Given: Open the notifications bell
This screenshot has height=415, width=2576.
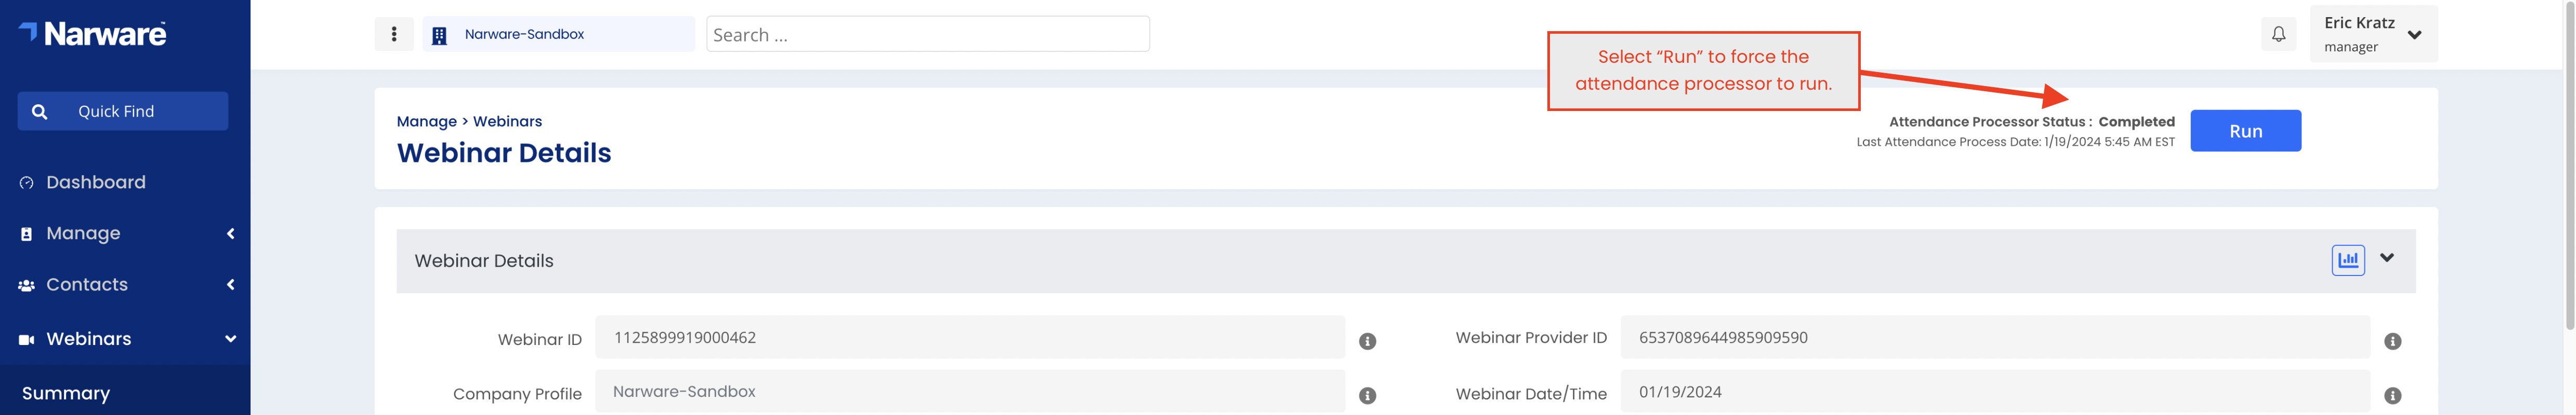Looking at the screenshot, I should (x=2278, y=34).
